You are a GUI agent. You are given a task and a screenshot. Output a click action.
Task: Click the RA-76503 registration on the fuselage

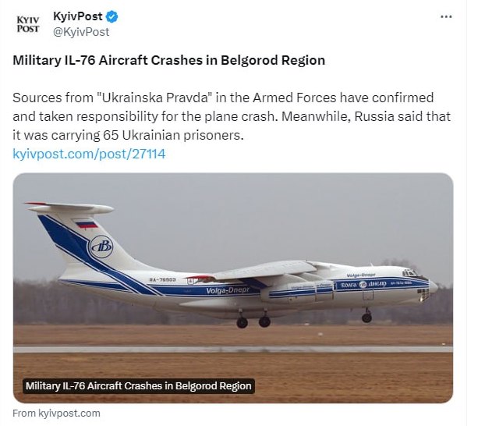point(161,279)
